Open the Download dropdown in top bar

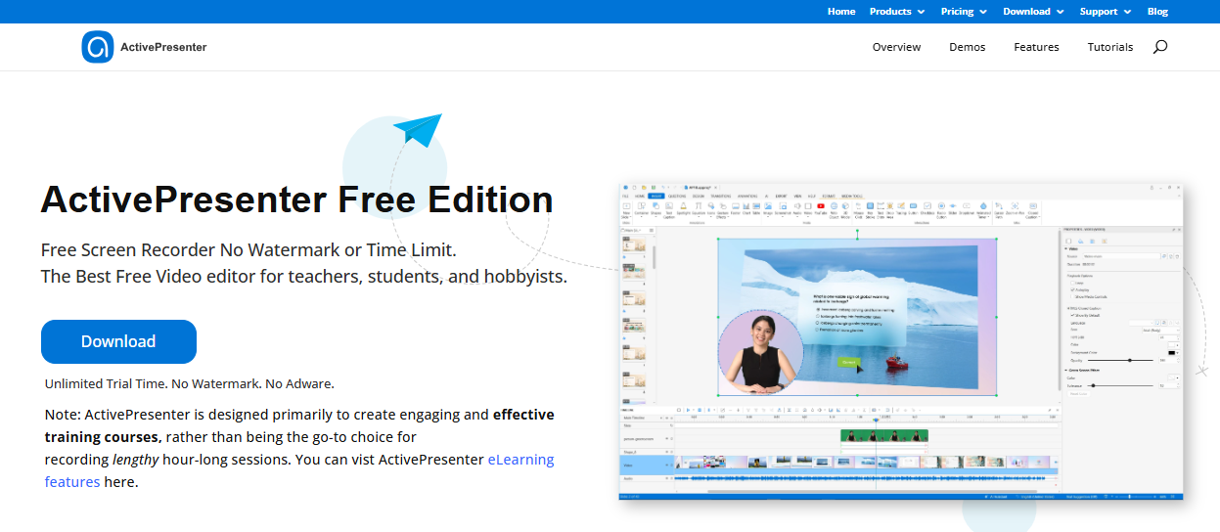[x=1033, y=12]
